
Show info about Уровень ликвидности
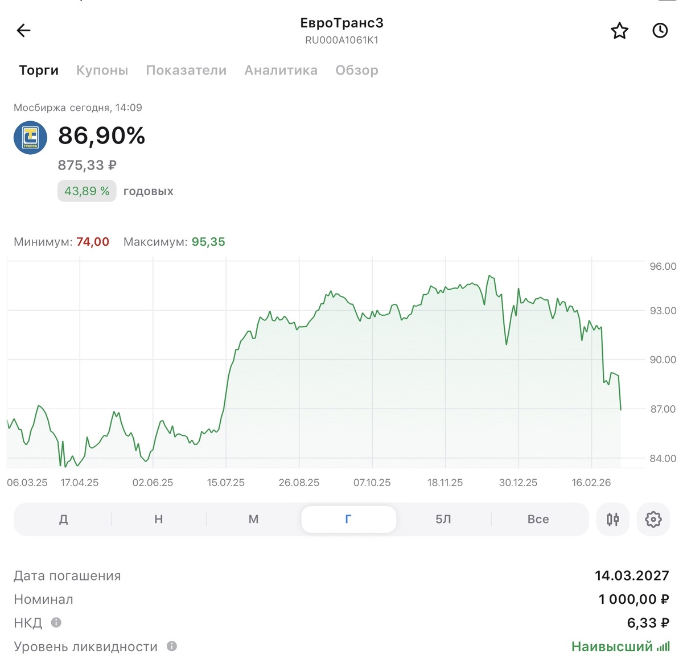pyautogui.click(x=172, y=646)
